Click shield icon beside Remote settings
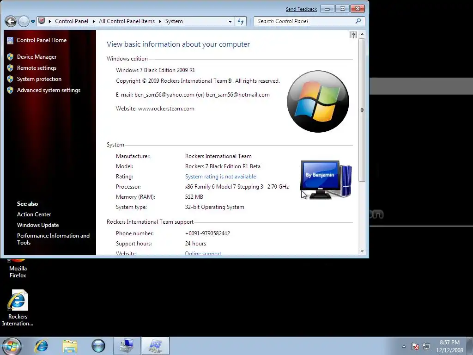473x355 pixels. (x=10, y=68)
